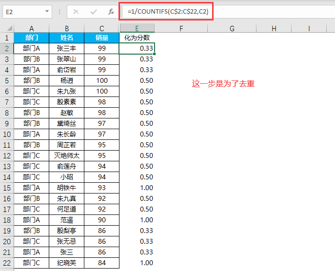Click the 销量 header cell
The width and height of the screenshot is (335, 271).
coord(102,38)
